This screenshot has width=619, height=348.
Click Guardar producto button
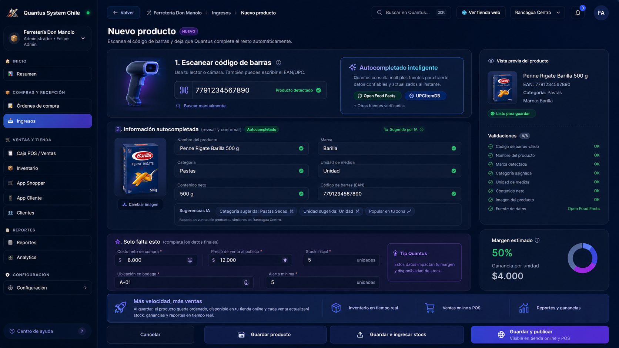tap(265, 335)
